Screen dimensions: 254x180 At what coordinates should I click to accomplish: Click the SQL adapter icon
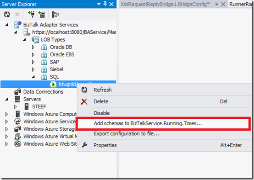pyautogui.click(x=44, y=77)
